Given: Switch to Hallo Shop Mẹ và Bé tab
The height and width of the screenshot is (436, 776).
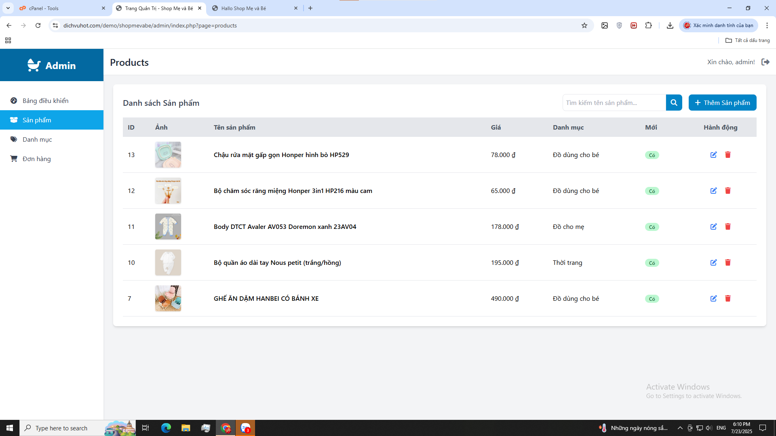Looking at the screenshot, I should tap(243, 8).
